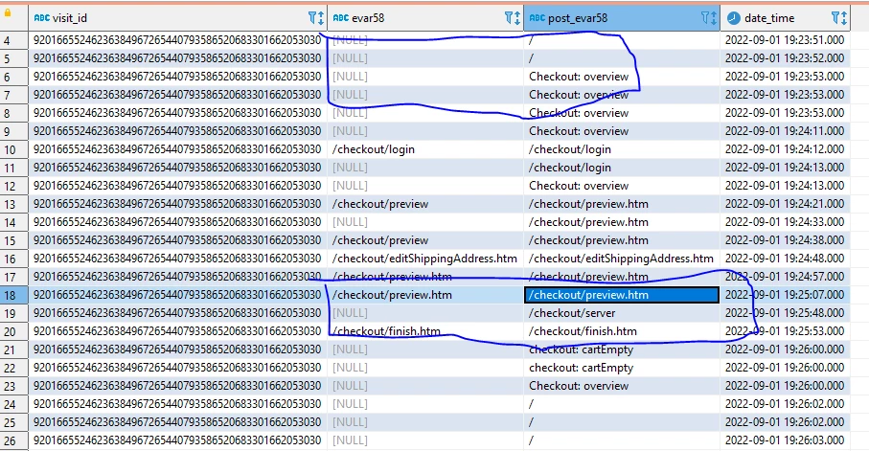Select the date_time column header label
Image resolution: width=869 pixels, height=451 pixels.
point(769,18)
